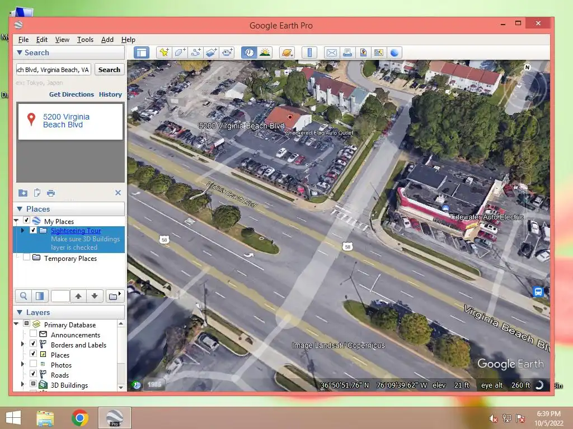573x429 pixels.
Task: Move the selected place down with arrow button
Action: (x=95, y=296)
